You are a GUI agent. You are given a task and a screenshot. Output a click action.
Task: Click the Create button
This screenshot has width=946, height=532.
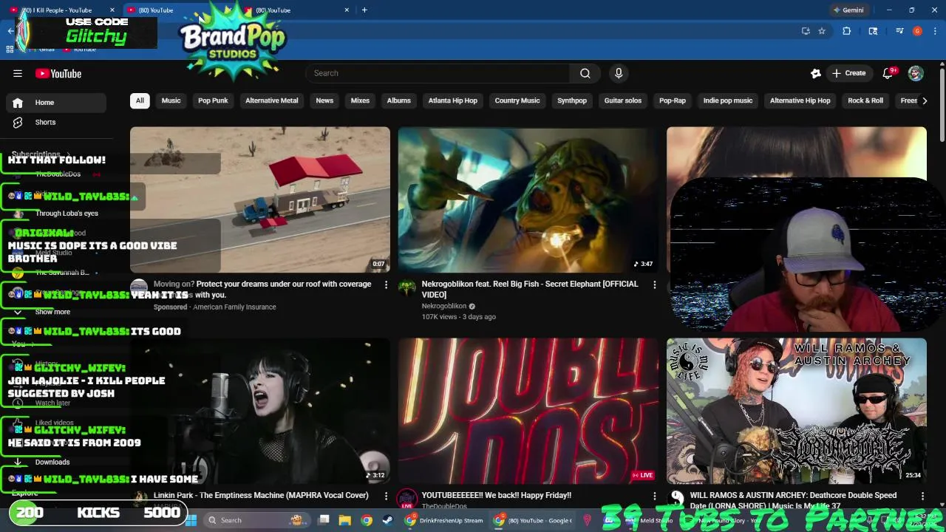point(848,73)
